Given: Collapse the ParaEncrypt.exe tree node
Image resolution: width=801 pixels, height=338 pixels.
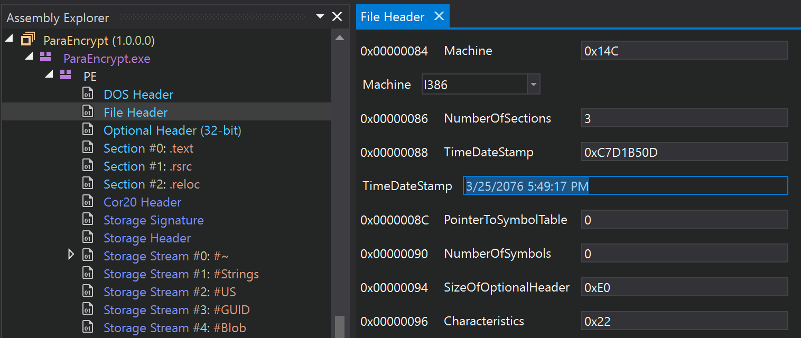Looking at the screenshot, I should (29, 57).
